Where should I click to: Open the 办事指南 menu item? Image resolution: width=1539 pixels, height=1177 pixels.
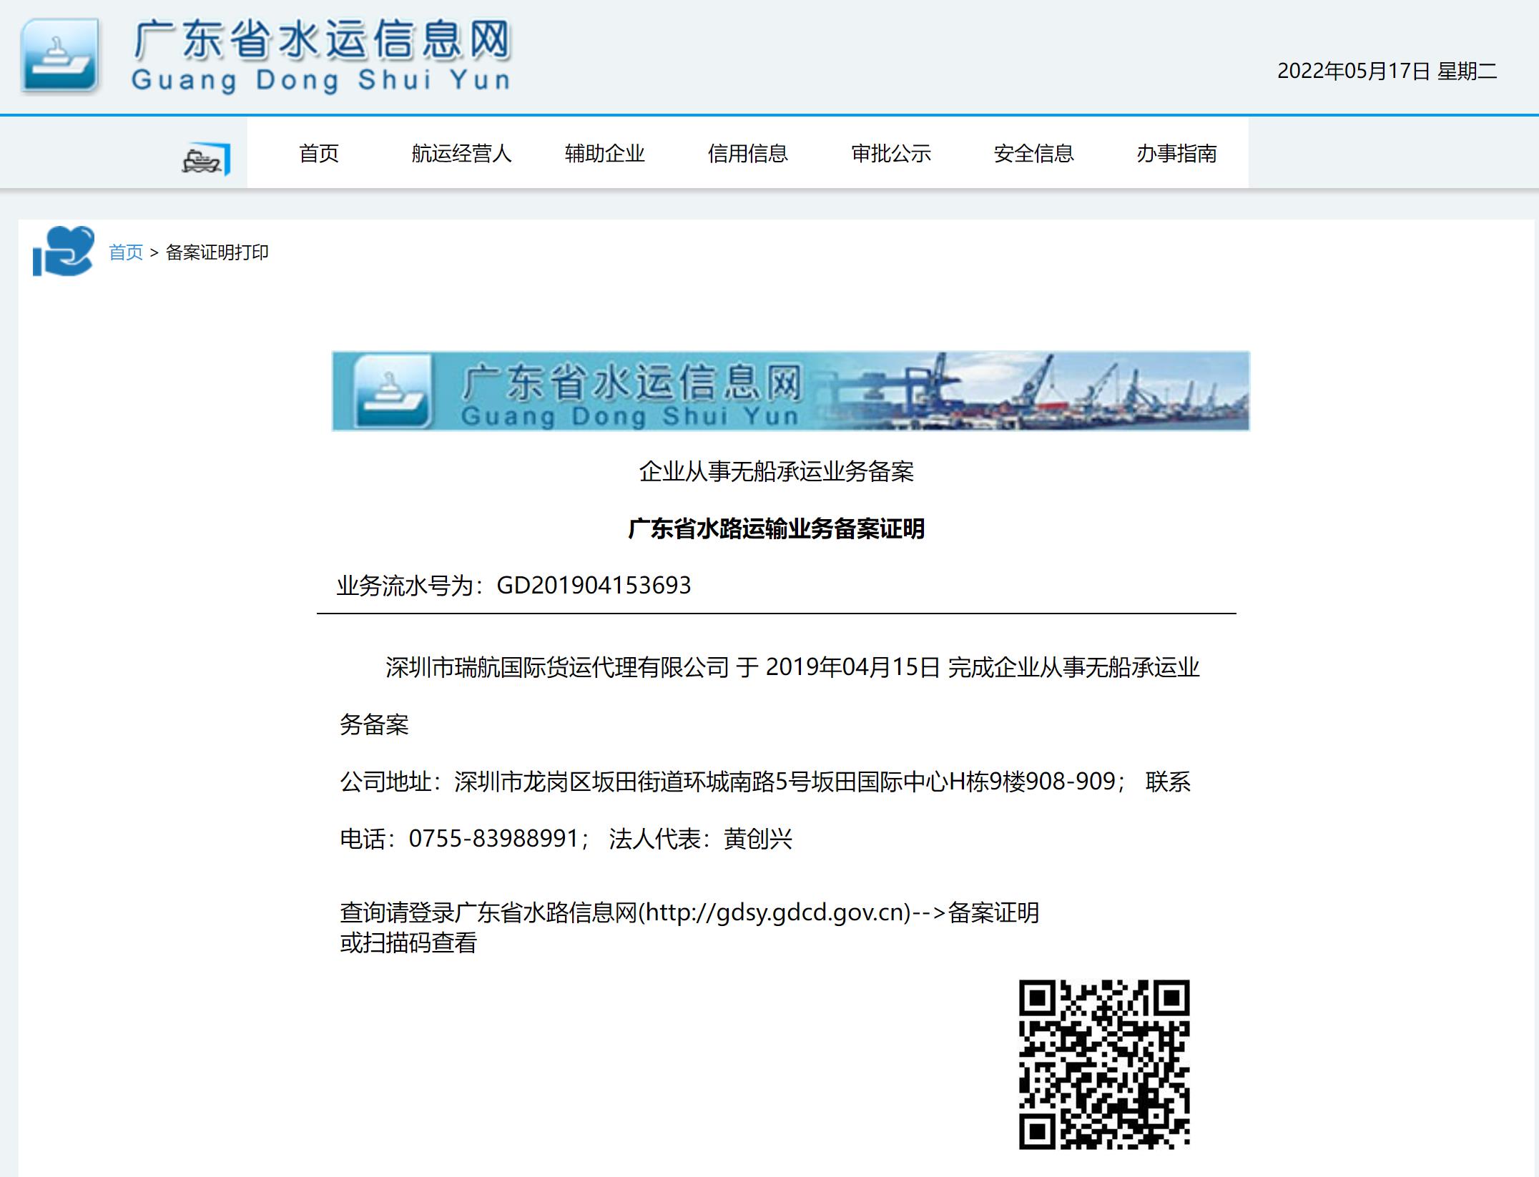[x=1176, y=153]
